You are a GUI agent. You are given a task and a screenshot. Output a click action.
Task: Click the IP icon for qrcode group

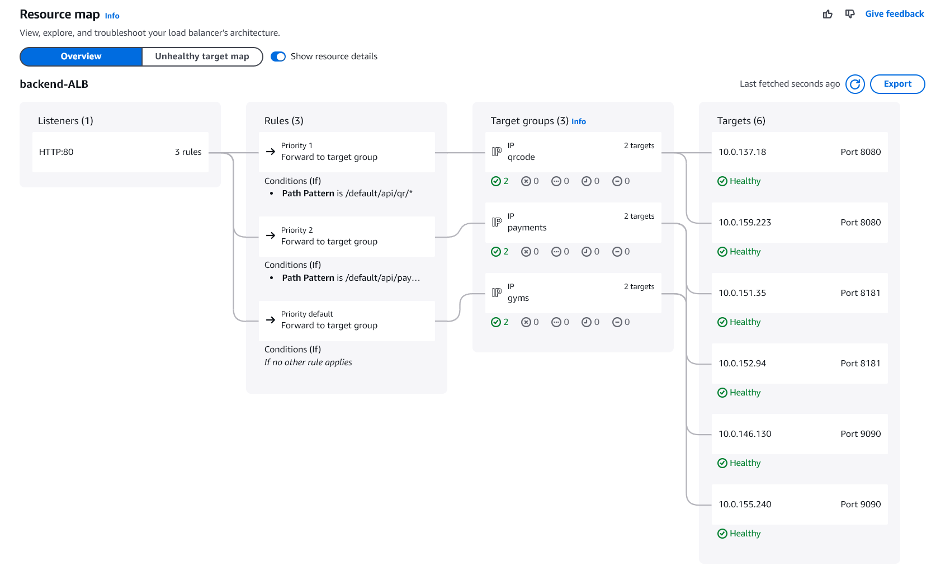tap(497, 152)
